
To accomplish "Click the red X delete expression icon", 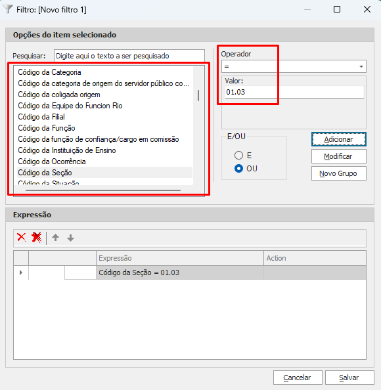I will click(x=22, y=238).
